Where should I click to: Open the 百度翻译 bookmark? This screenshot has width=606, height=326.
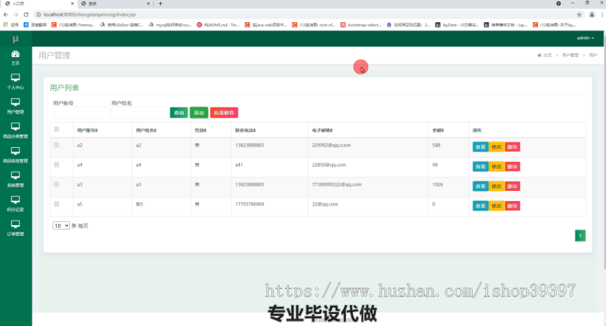click(35, 25)
